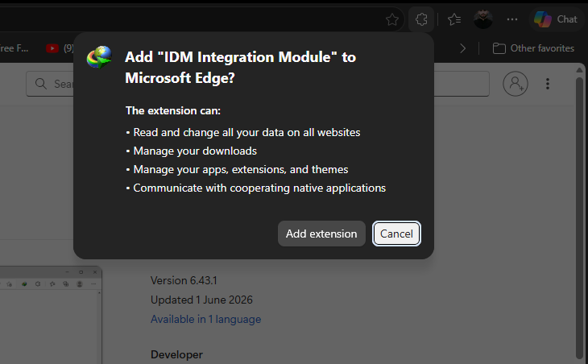Select the Version 6.43.1 text
Image resolution: width=588 pixels, height=364 pixels.
coord(184,280)
